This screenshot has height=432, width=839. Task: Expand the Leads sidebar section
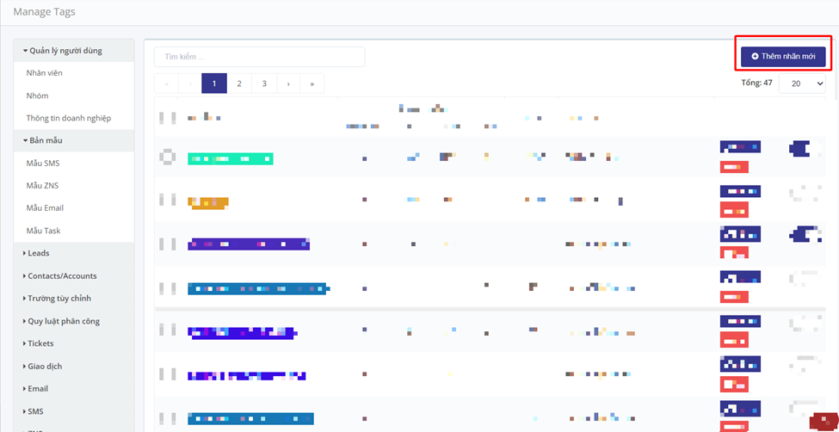pos(38,253)
